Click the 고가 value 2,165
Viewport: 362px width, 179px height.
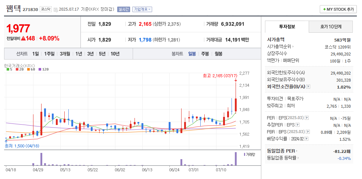145,24
